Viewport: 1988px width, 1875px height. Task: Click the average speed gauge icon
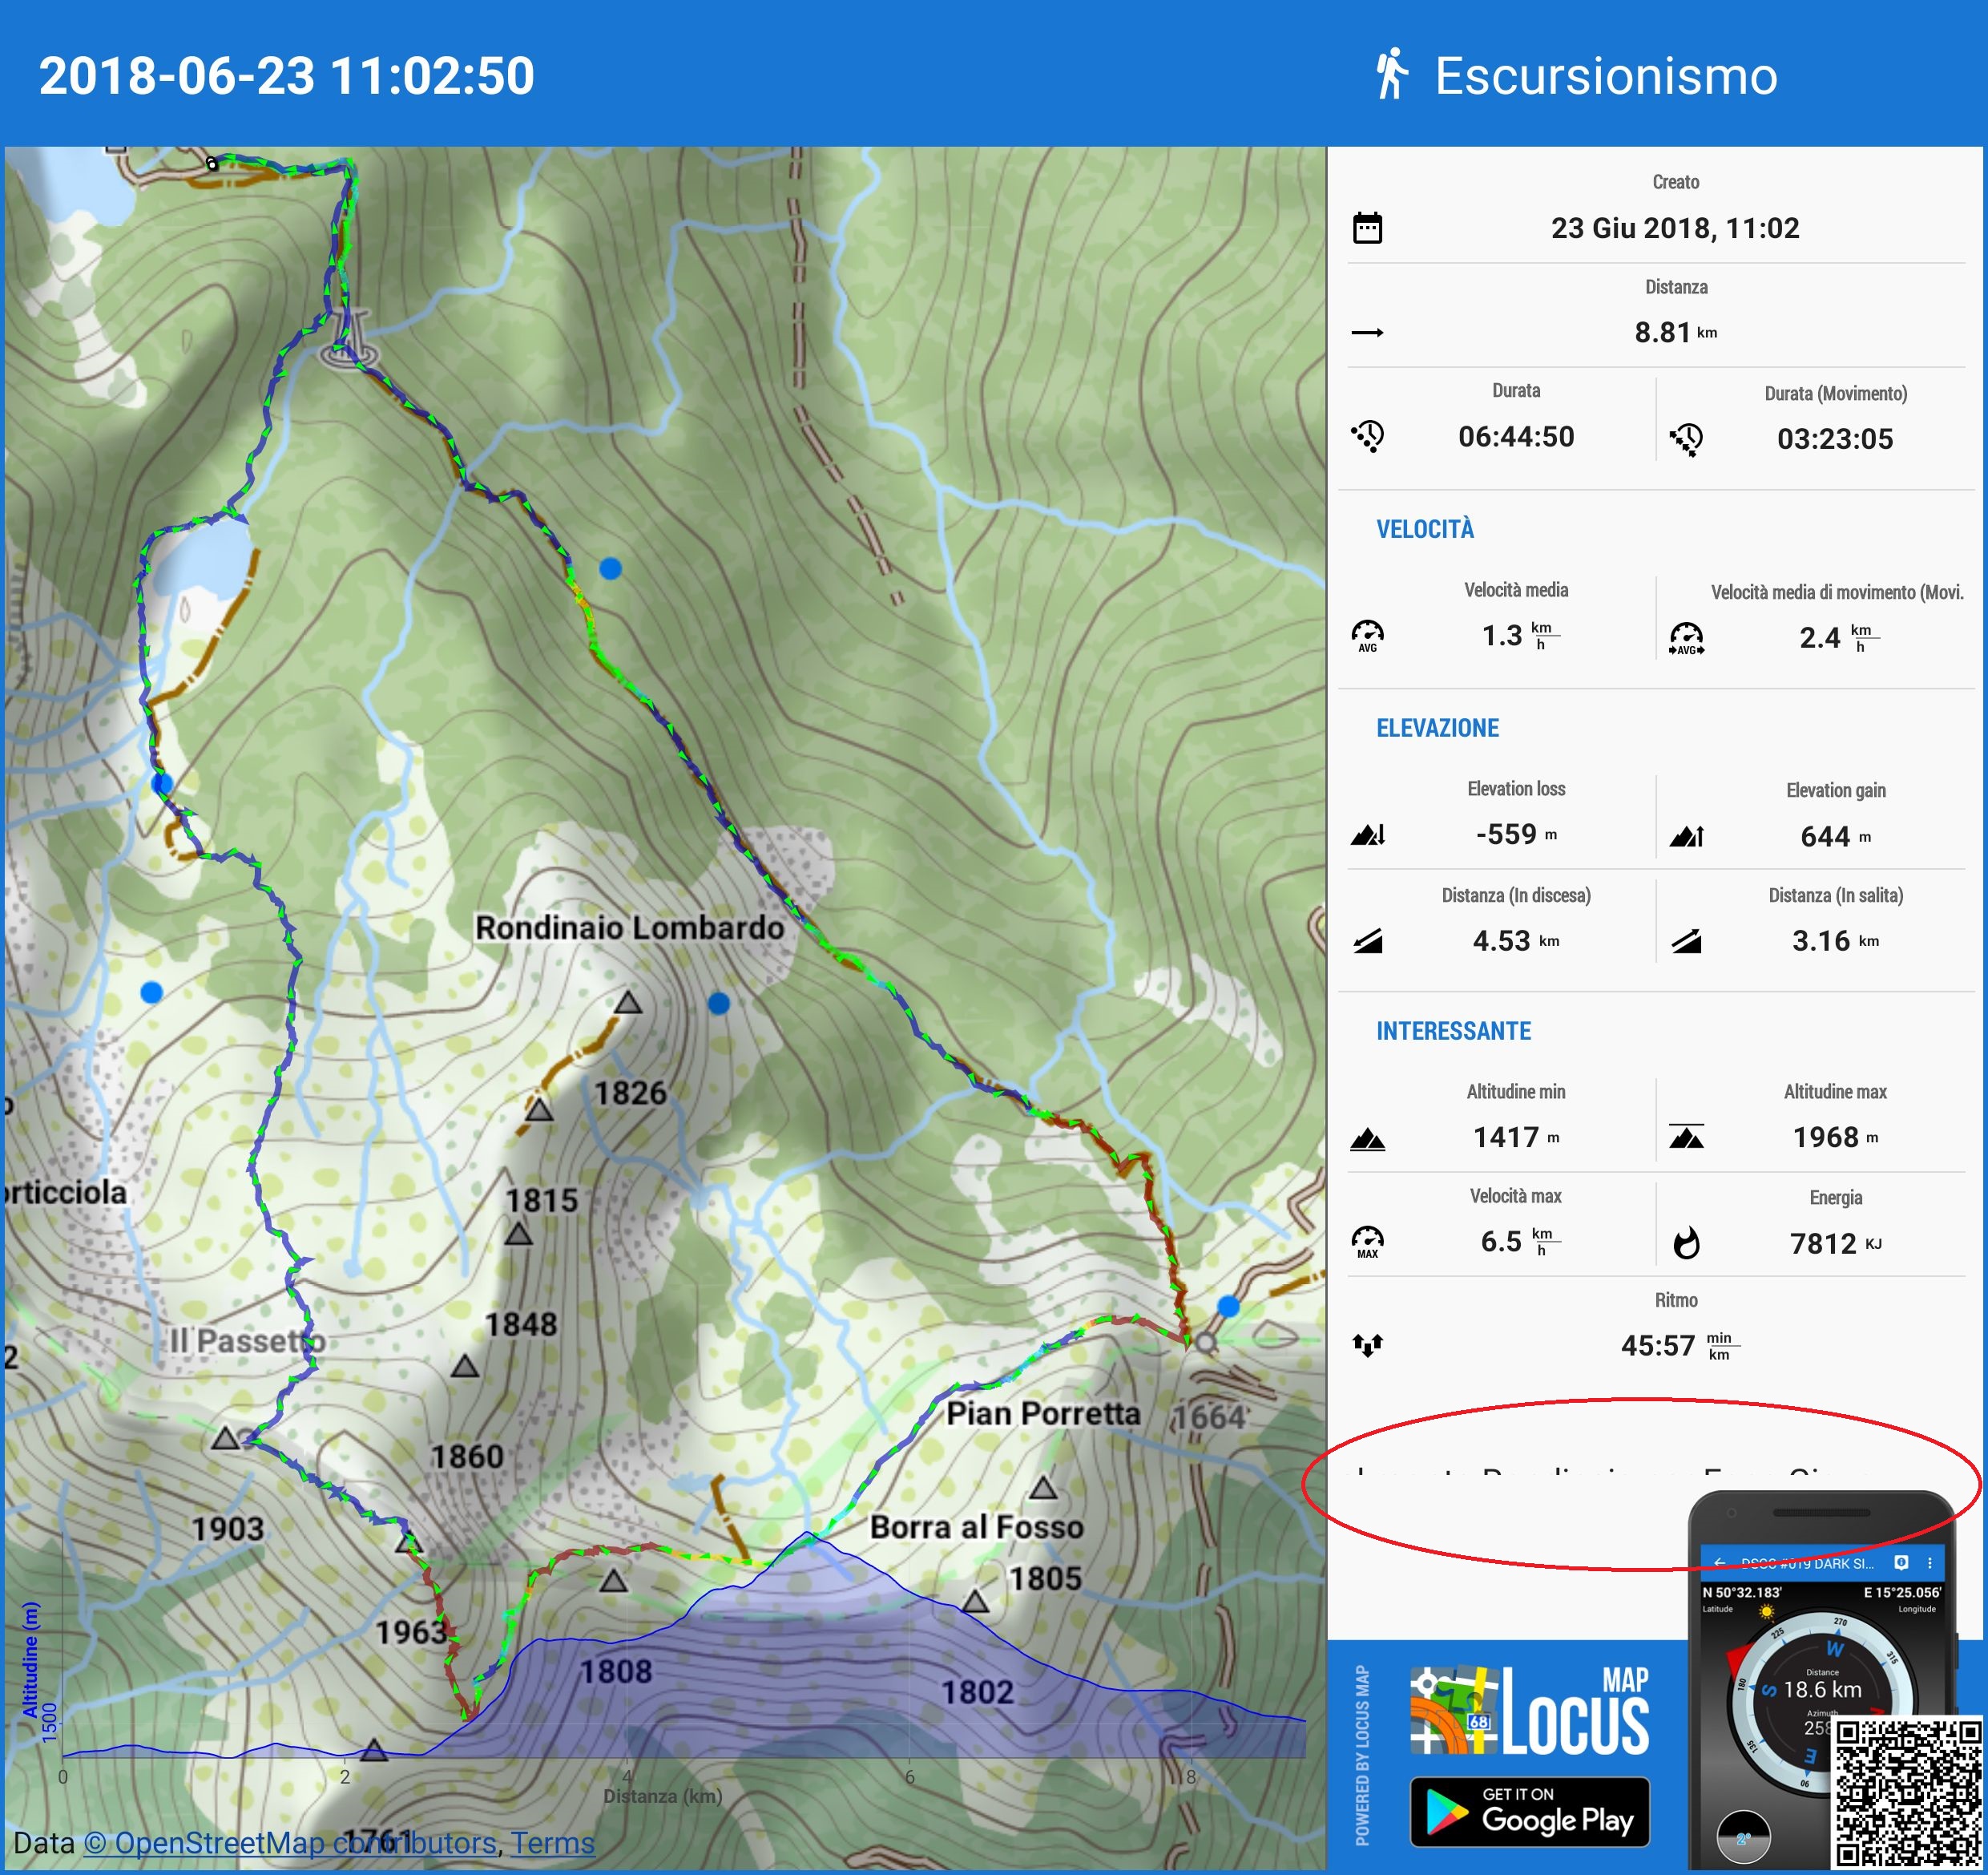tap(1367, 636)
